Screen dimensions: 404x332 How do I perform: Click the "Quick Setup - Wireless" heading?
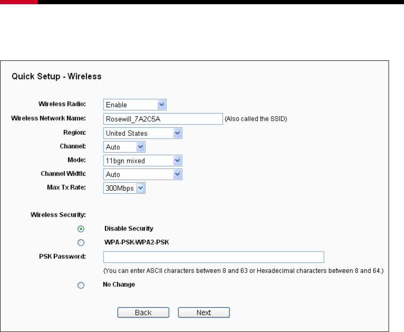[57, 76]
